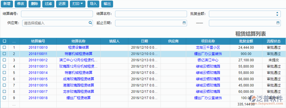
Task: Click the 批复金额 column header
Action: click(246, 41)
